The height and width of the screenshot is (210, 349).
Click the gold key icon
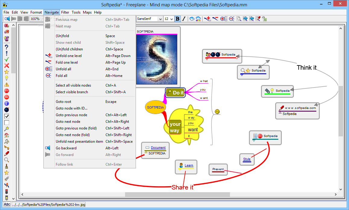7,148
